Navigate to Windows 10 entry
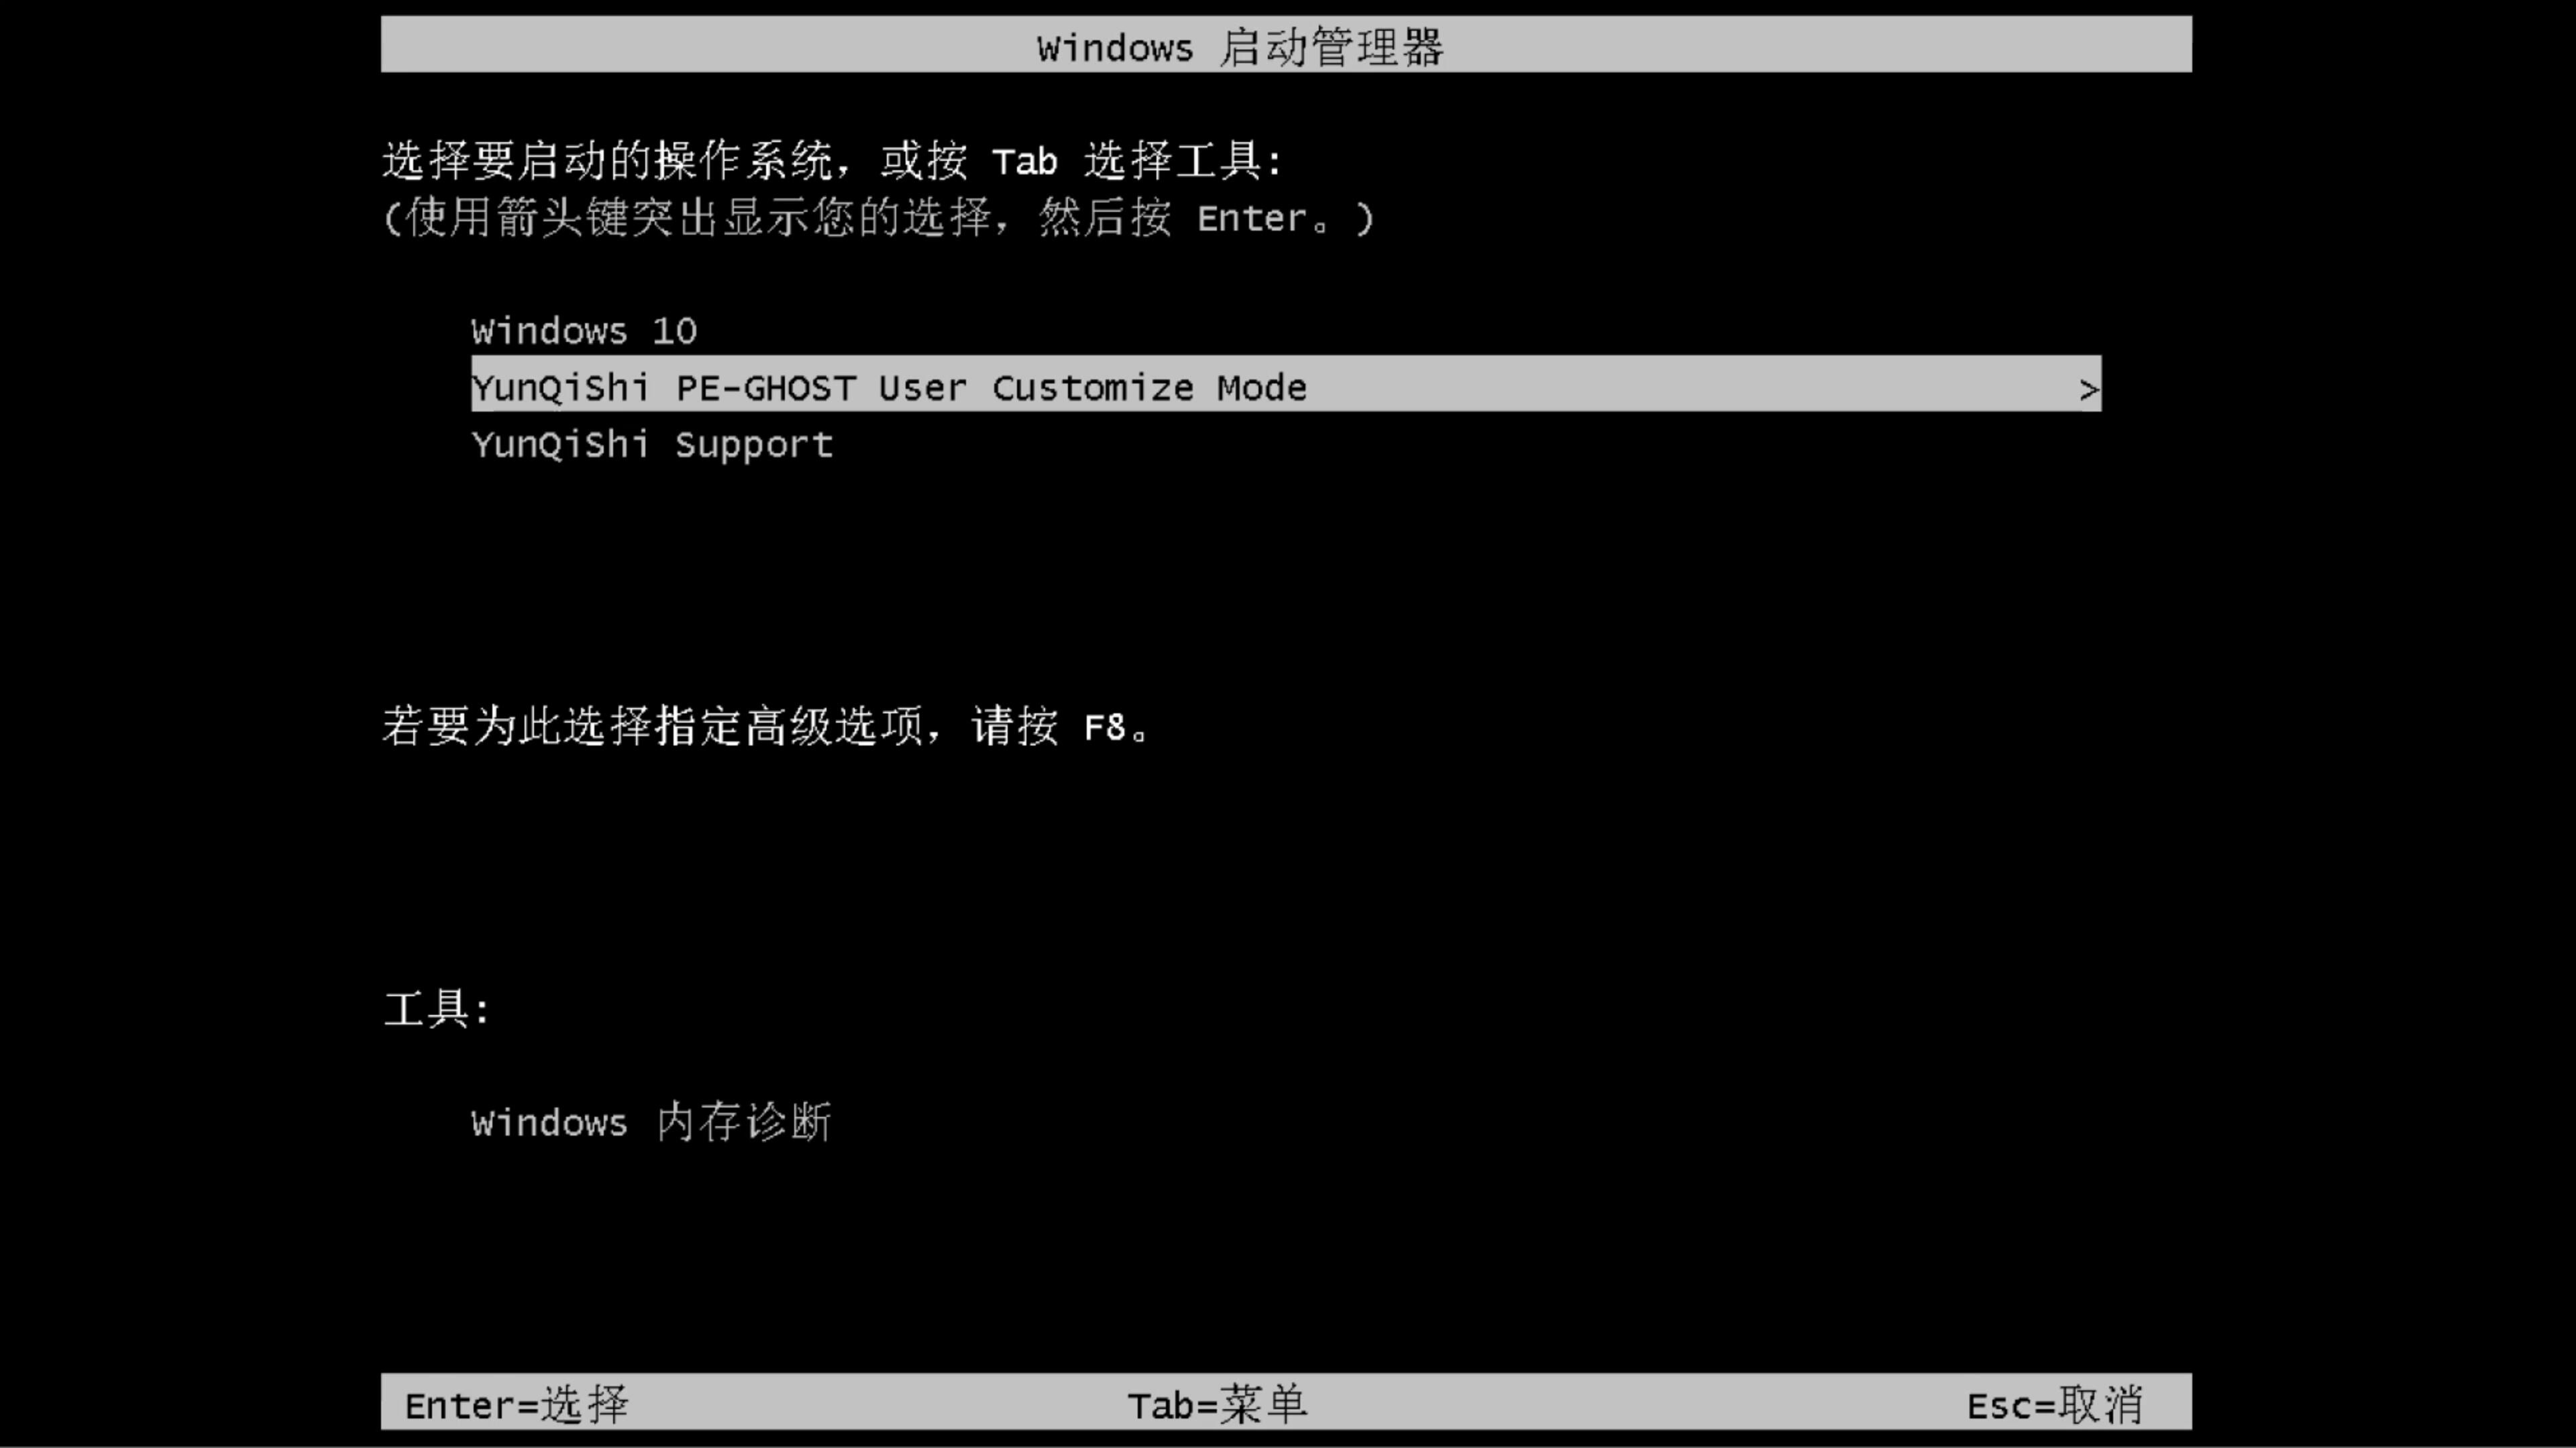The width and height of the screenshot is (2576, 1448). coord(584,330)
